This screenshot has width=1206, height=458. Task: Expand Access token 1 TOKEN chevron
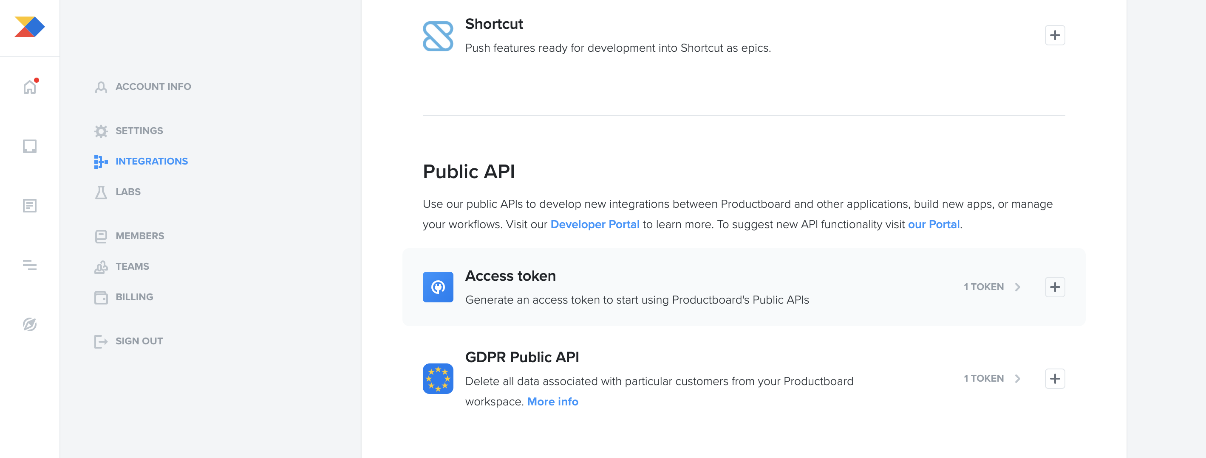click(1017, 287)
